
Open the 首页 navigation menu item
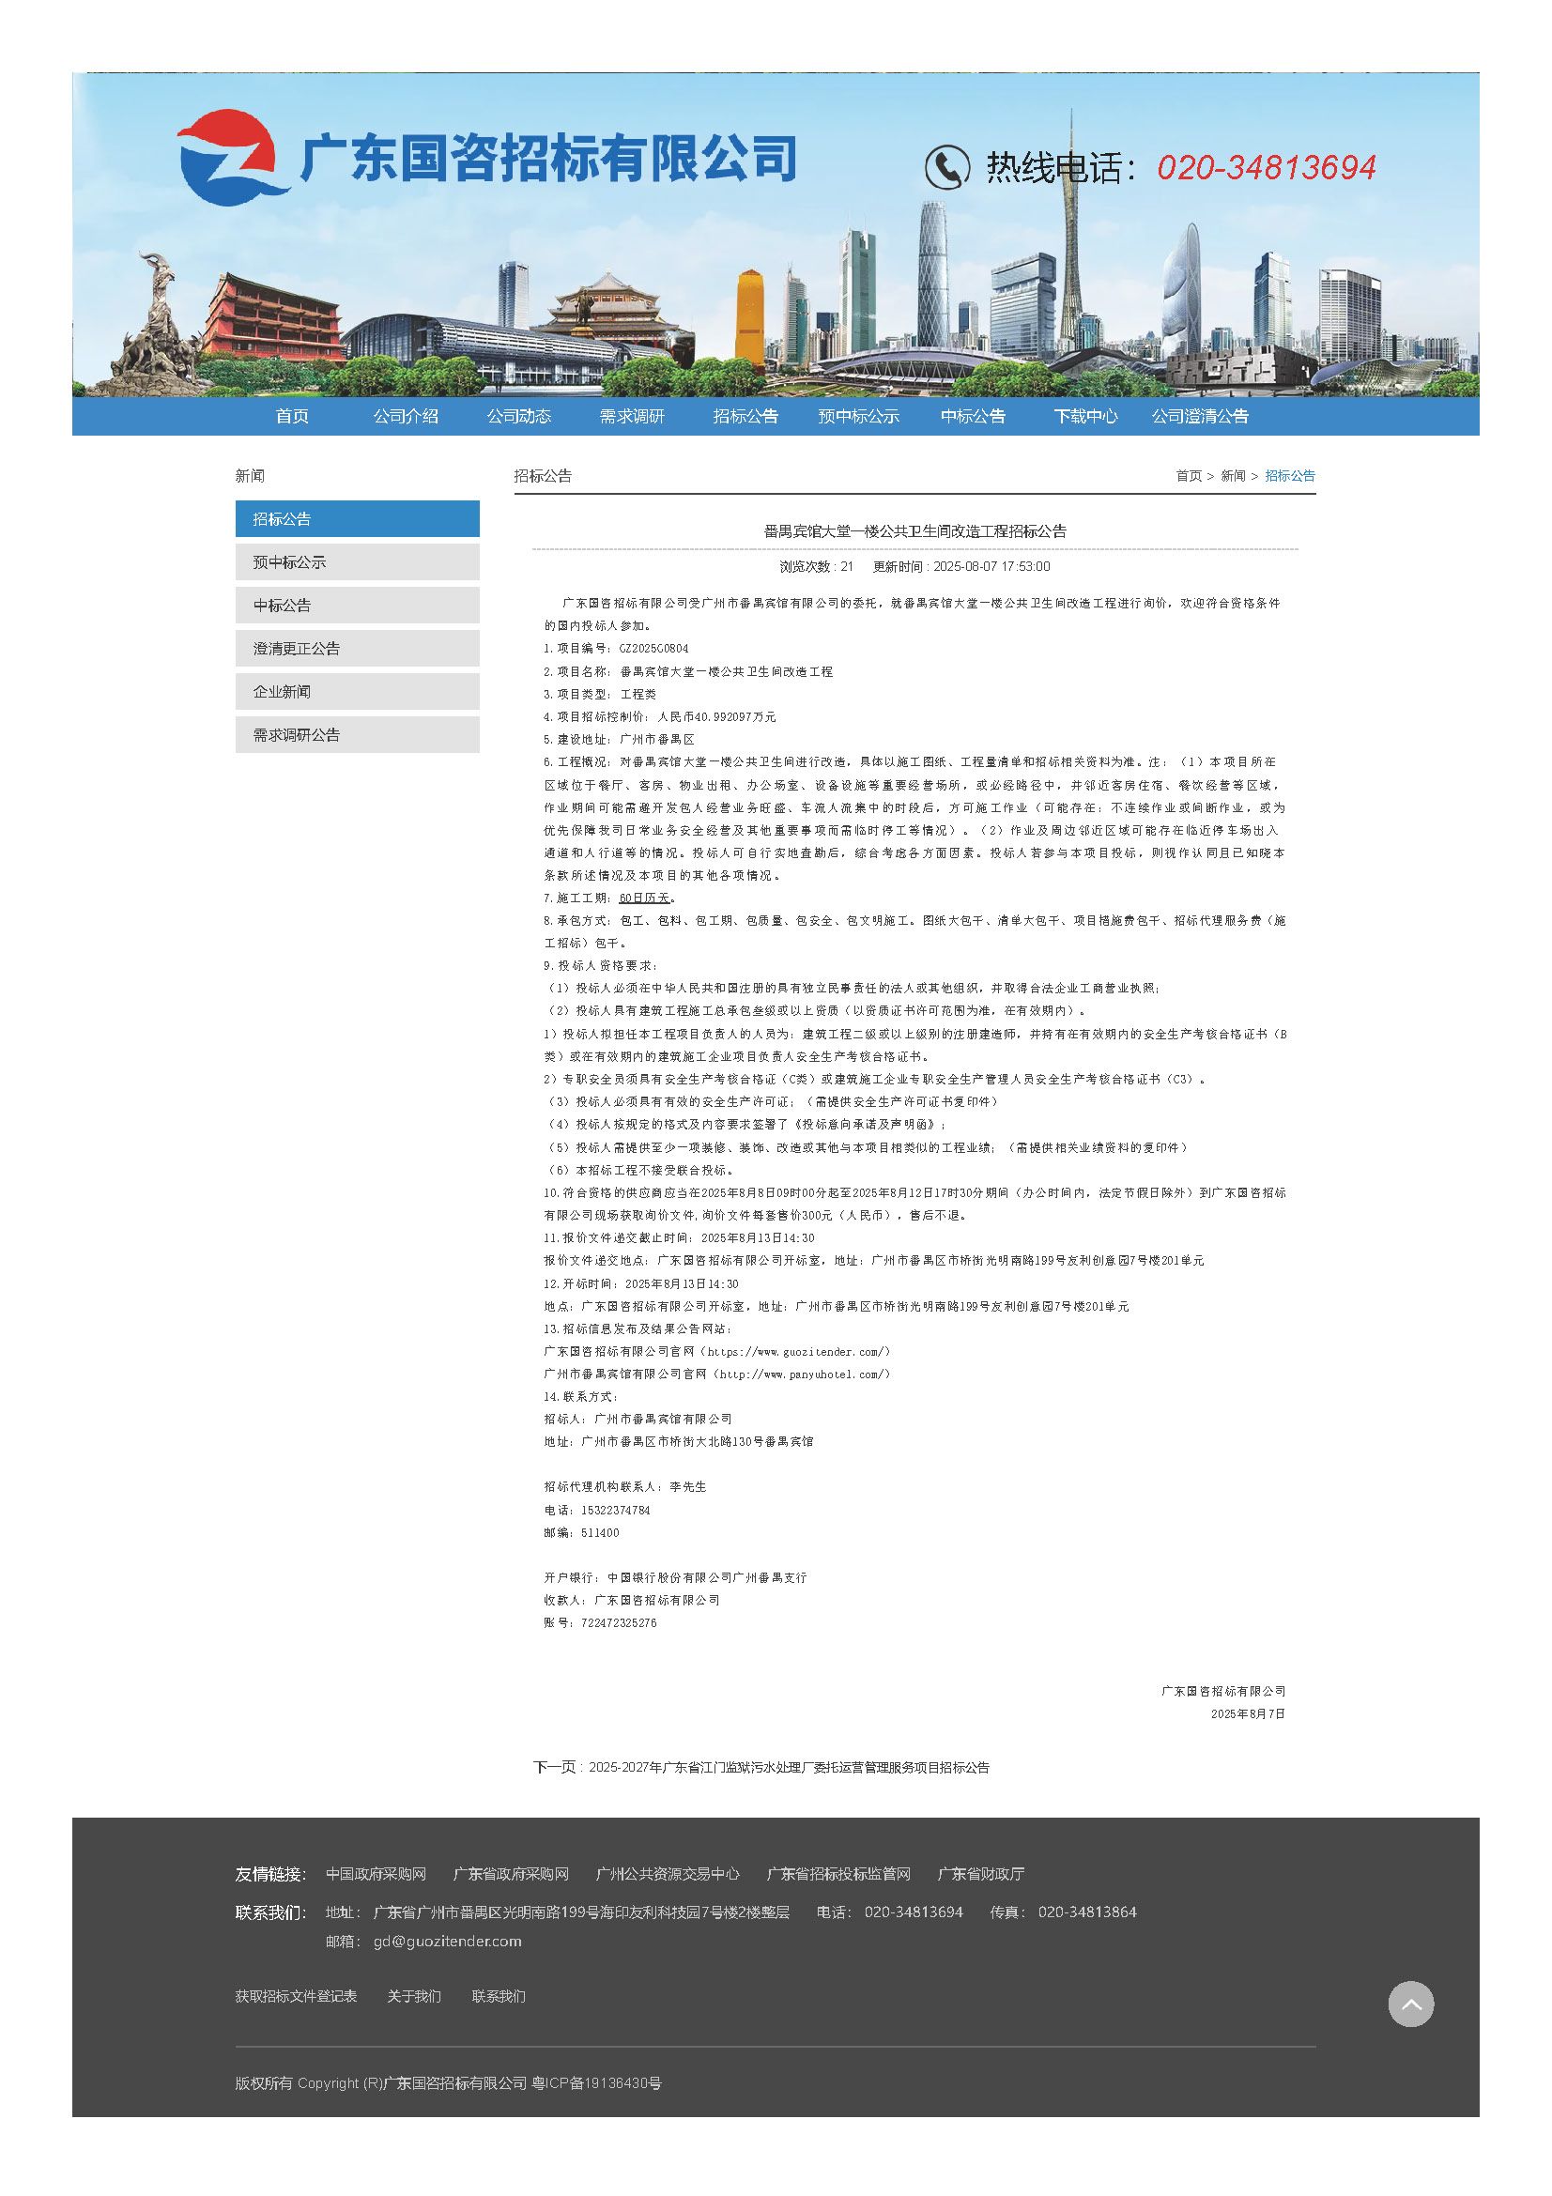click(292, 416)
